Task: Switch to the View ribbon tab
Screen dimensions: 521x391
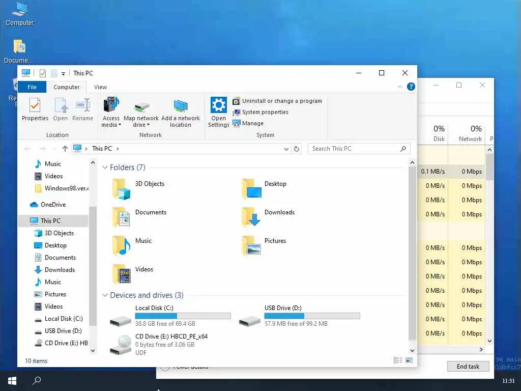Action: pos(100,87)
